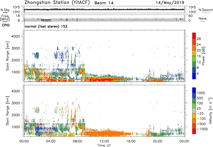Click the '2000' tick on velocity panel
This screenshot has height=147, width=213.
click(x=15, y=115)
